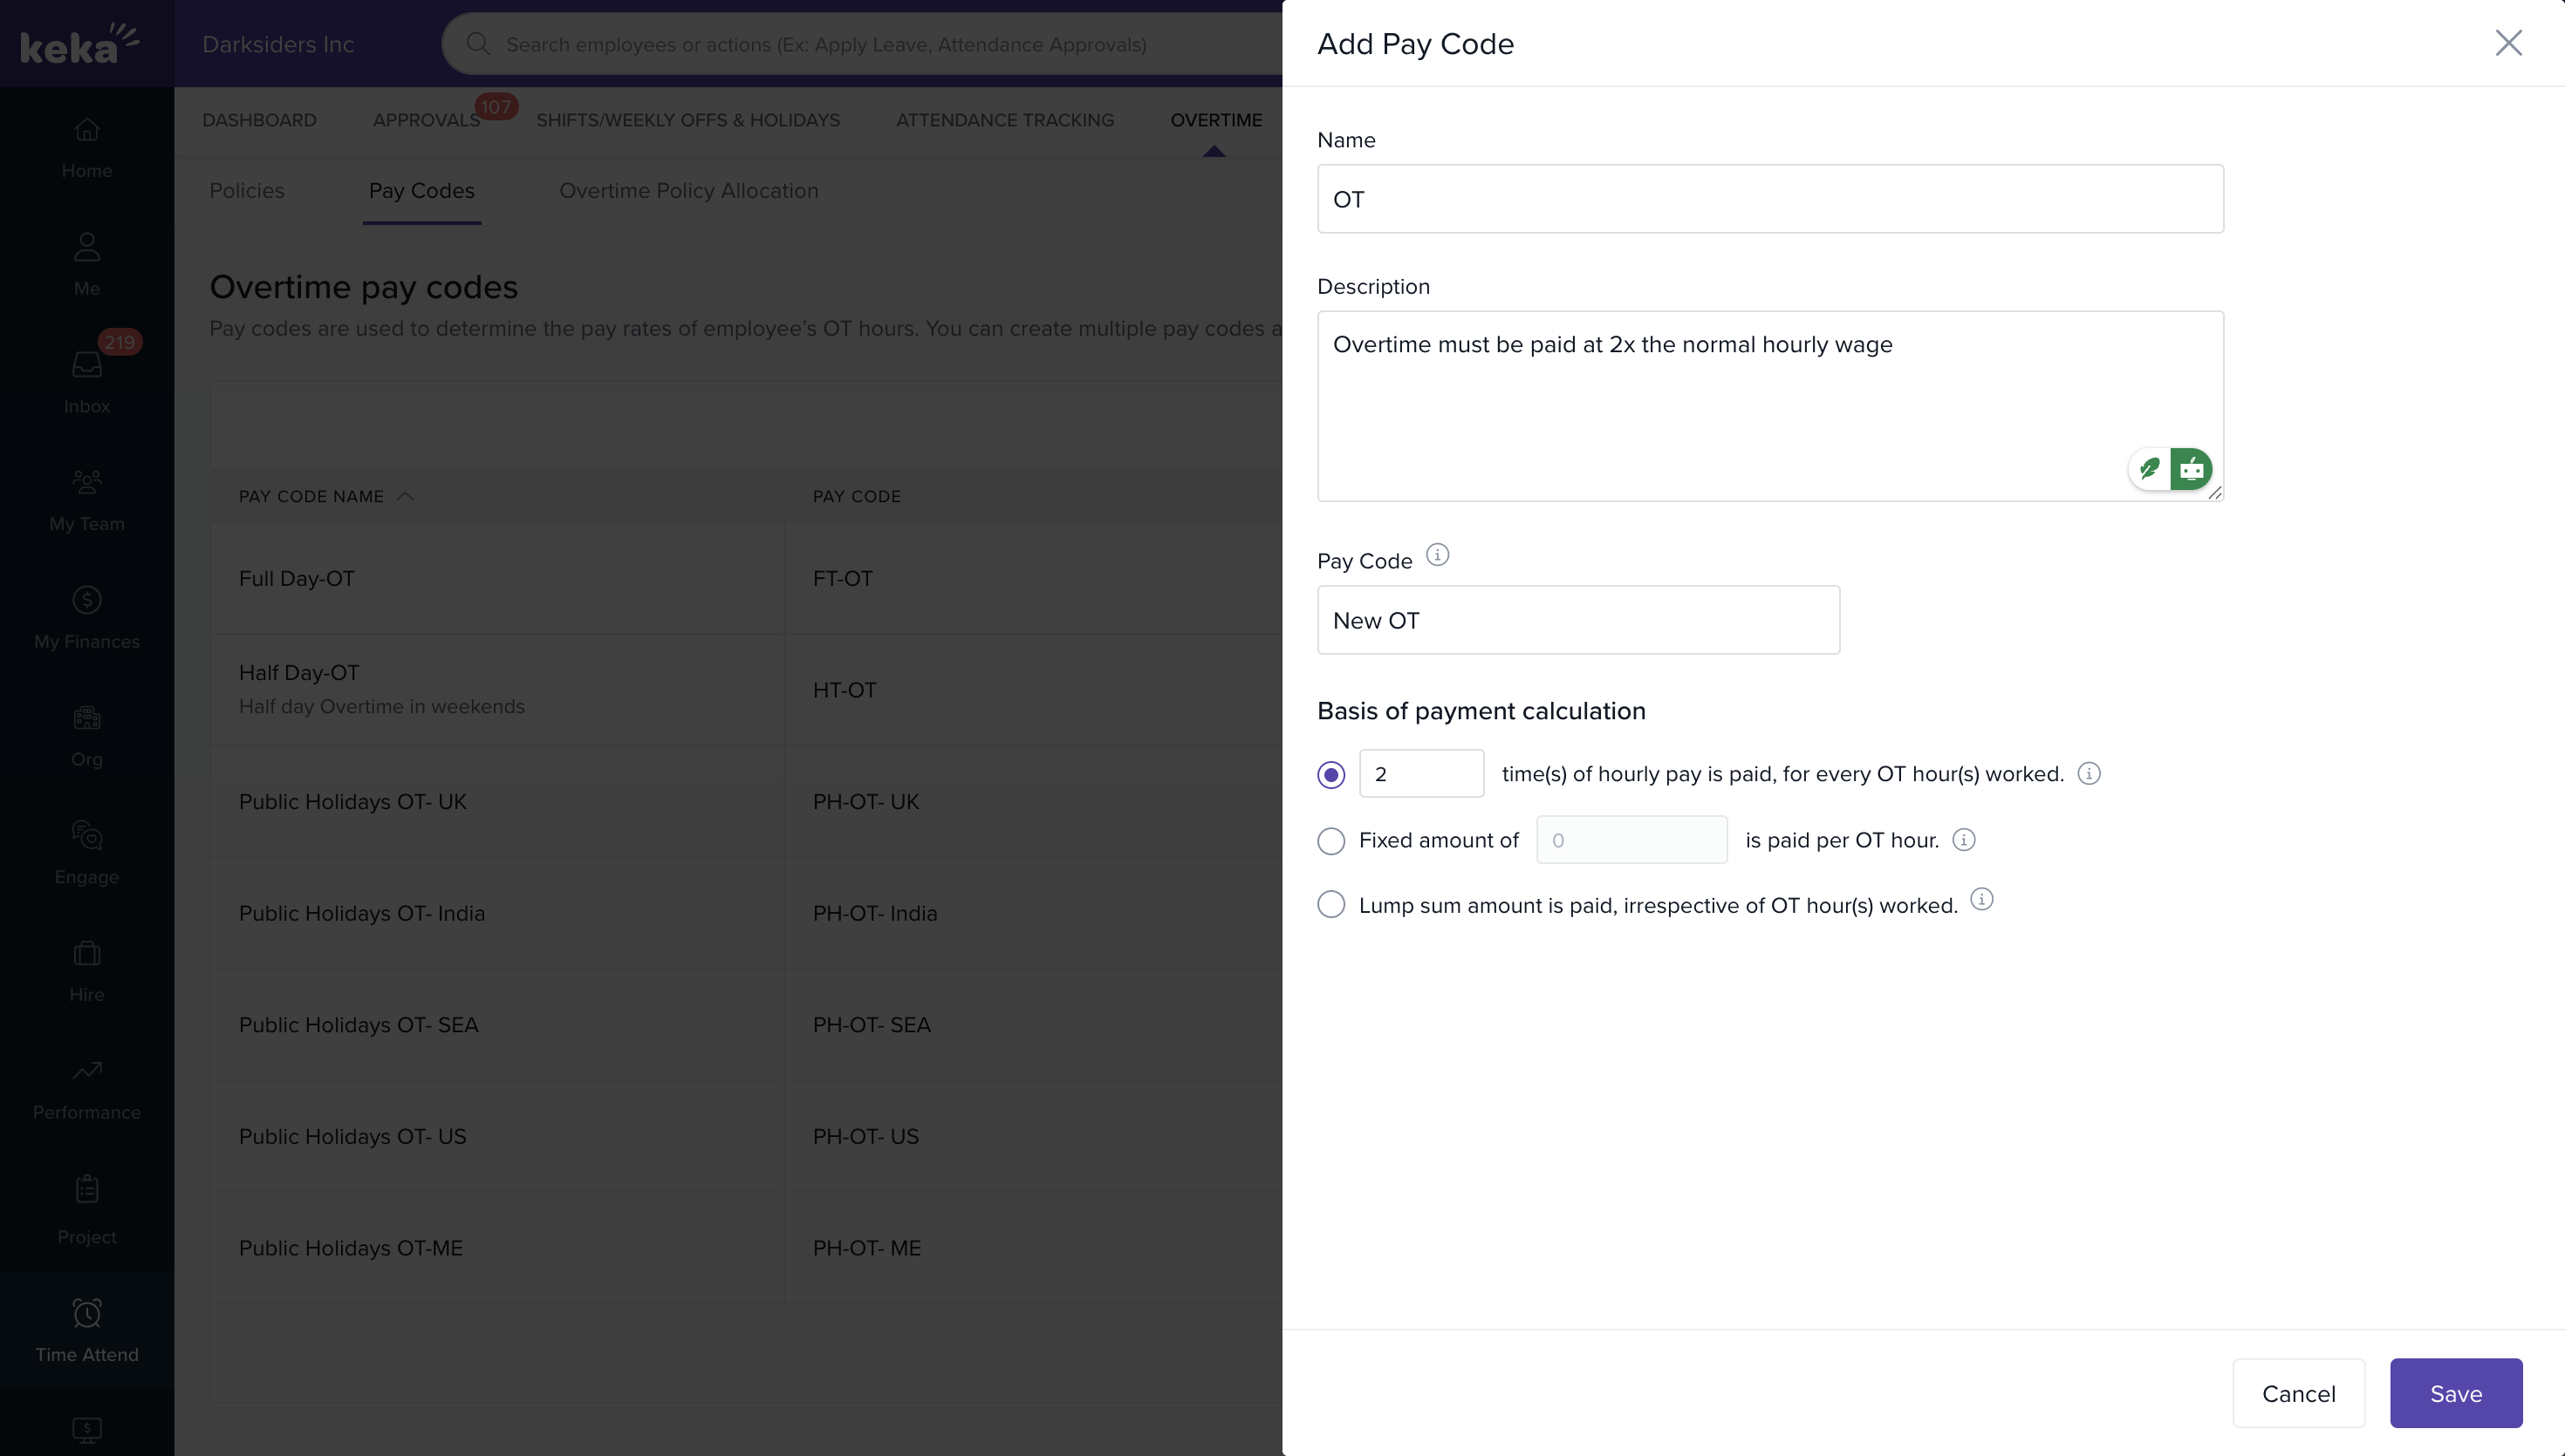Viewport: 2565px width, 1456px height.
Task: Click the green robot icon in Description
Action: 2191,469
